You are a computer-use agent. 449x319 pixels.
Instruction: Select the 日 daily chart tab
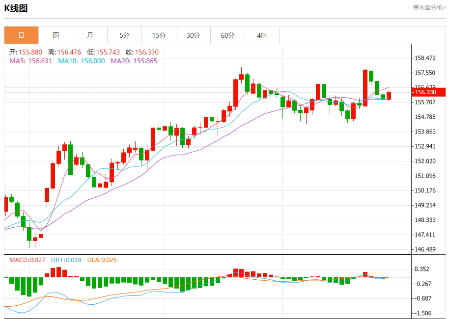21,35
